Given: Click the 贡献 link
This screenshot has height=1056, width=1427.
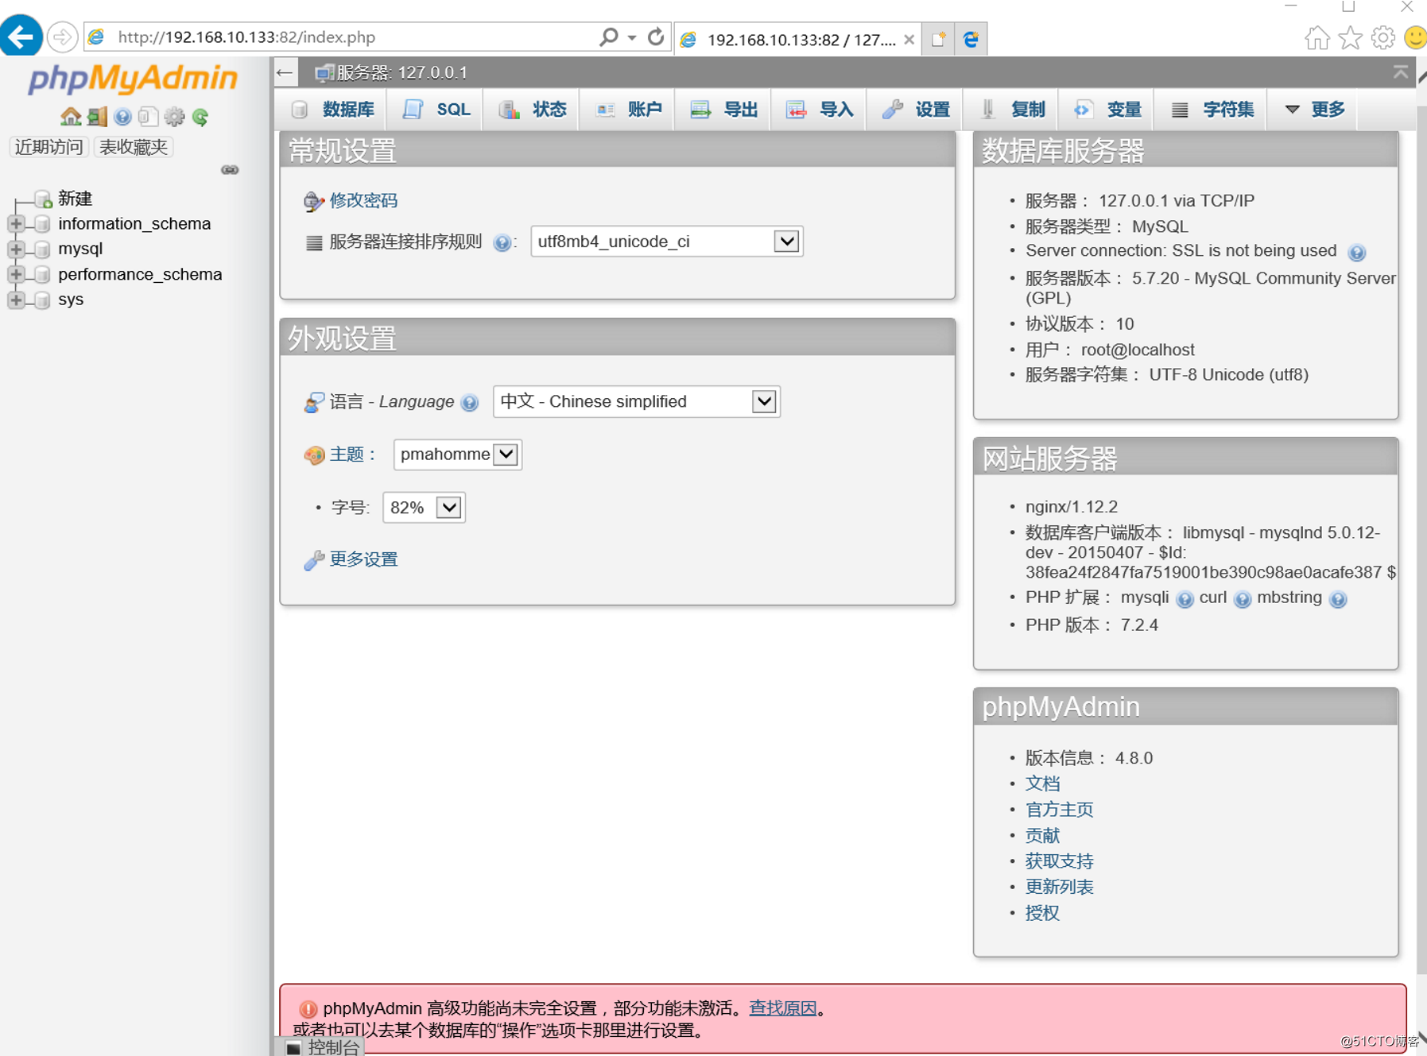Looking at the screenshot, I should pos(1042,836).
